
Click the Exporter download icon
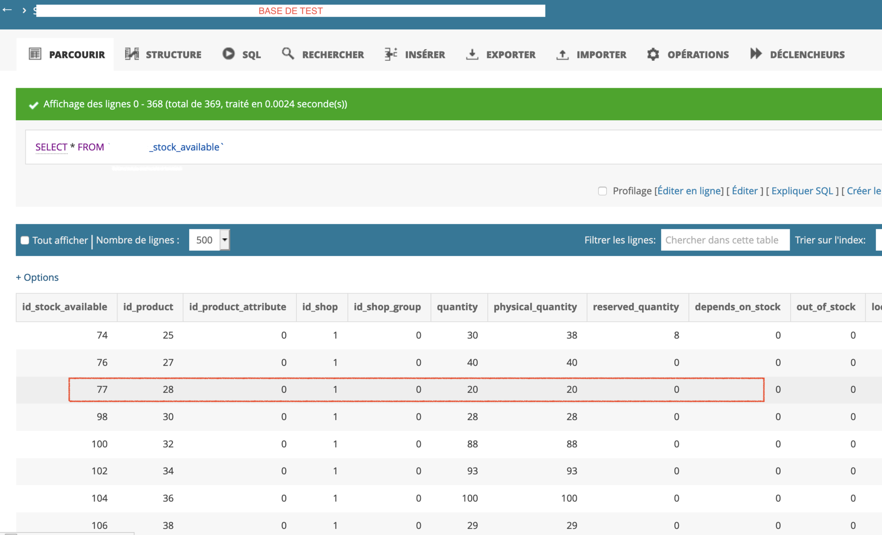coord(472,54)
